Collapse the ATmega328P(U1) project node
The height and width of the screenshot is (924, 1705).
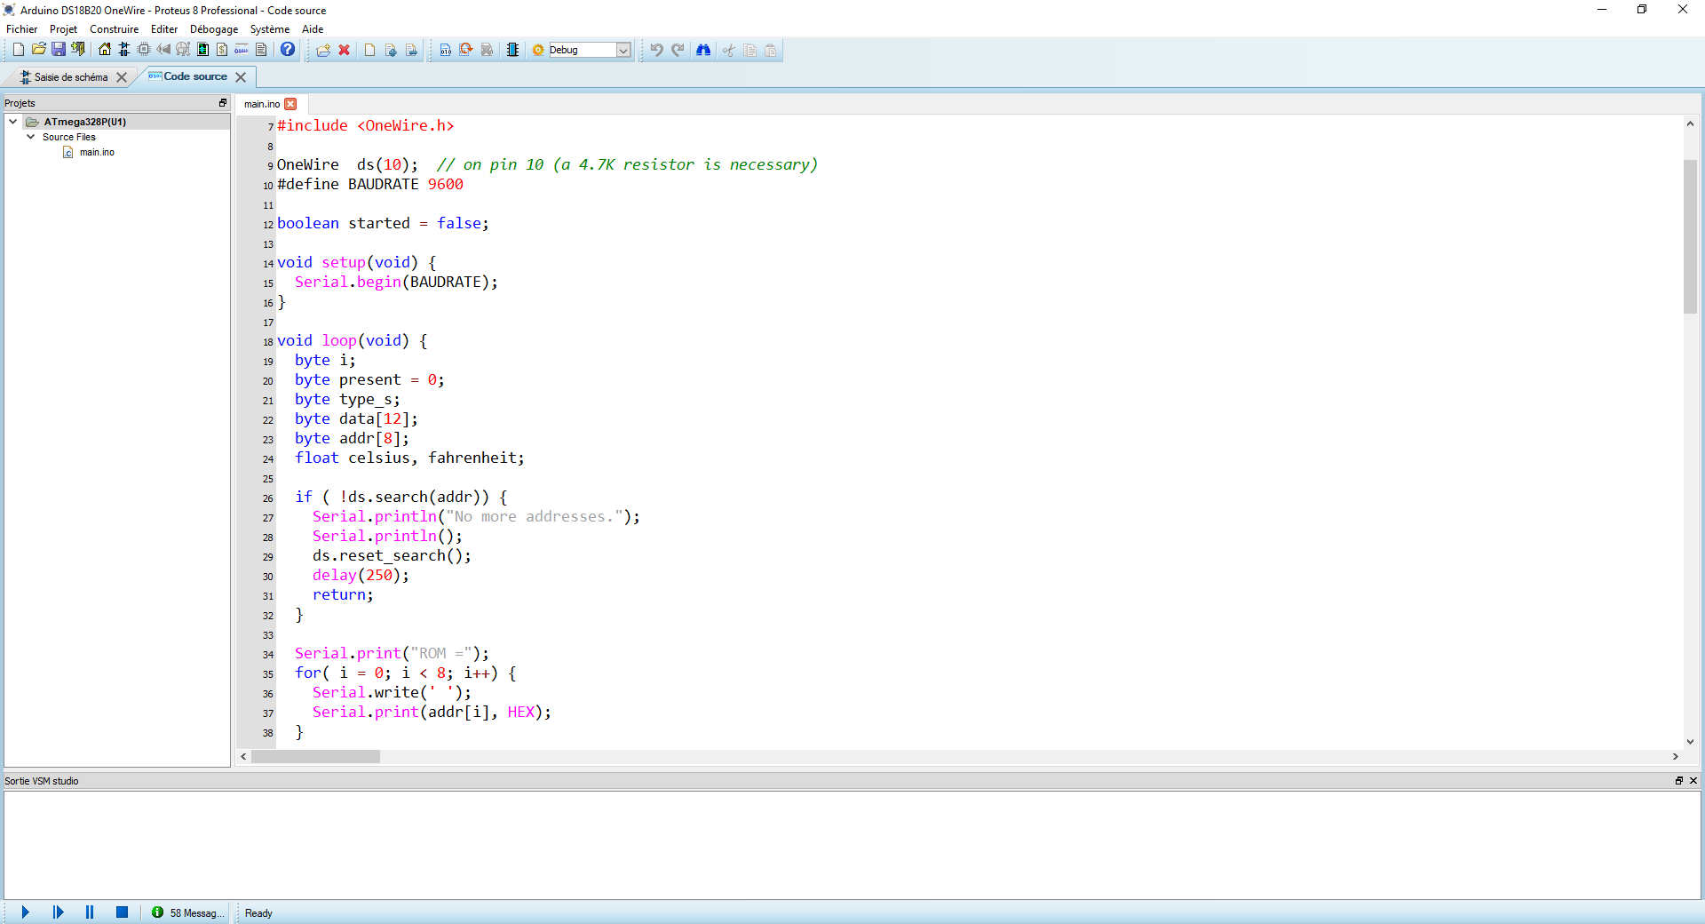point(13,122)
